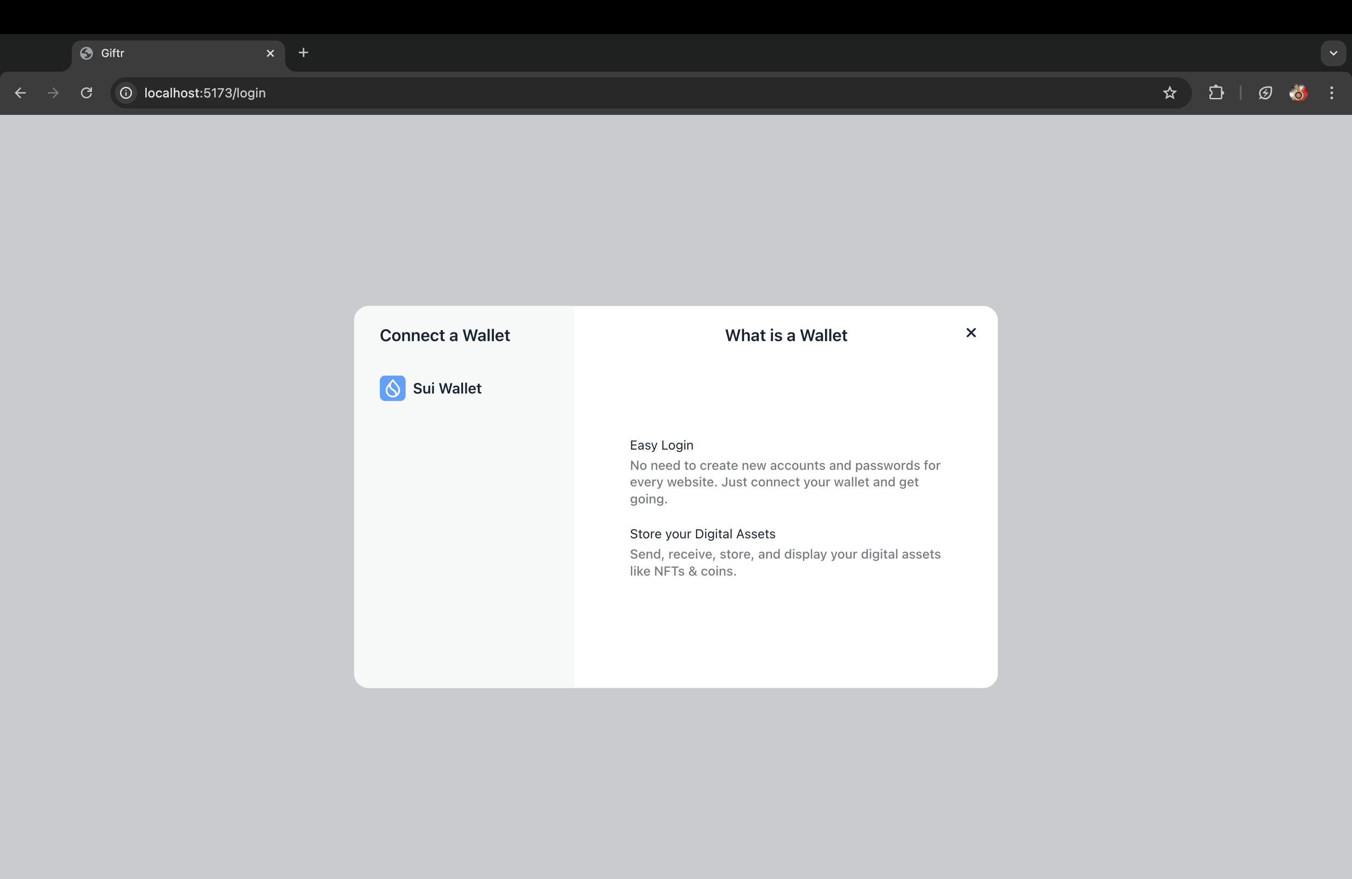This screenshot has width=1352, height=879.
Task: Click the What is a Wallet heading
Action: coord(785,336)
